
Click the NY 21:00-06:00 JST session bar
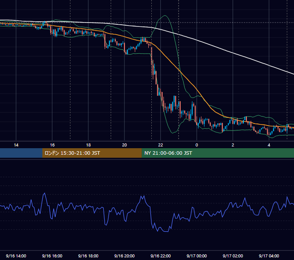click(x=217, y=153)
